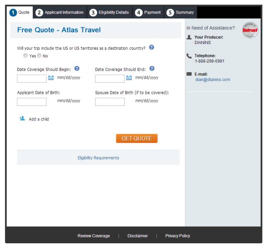
Task: Open the Disclaimer footer link
Action: 137,236
